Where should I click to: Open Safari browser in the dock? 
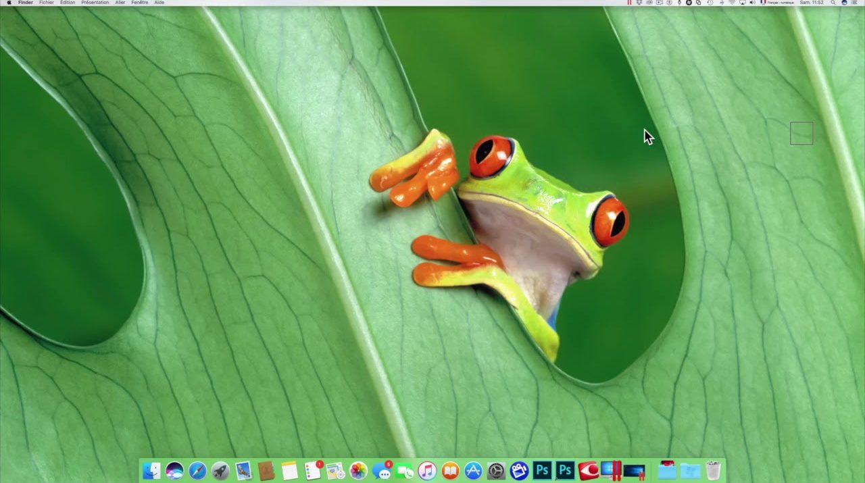pos(197,471)
